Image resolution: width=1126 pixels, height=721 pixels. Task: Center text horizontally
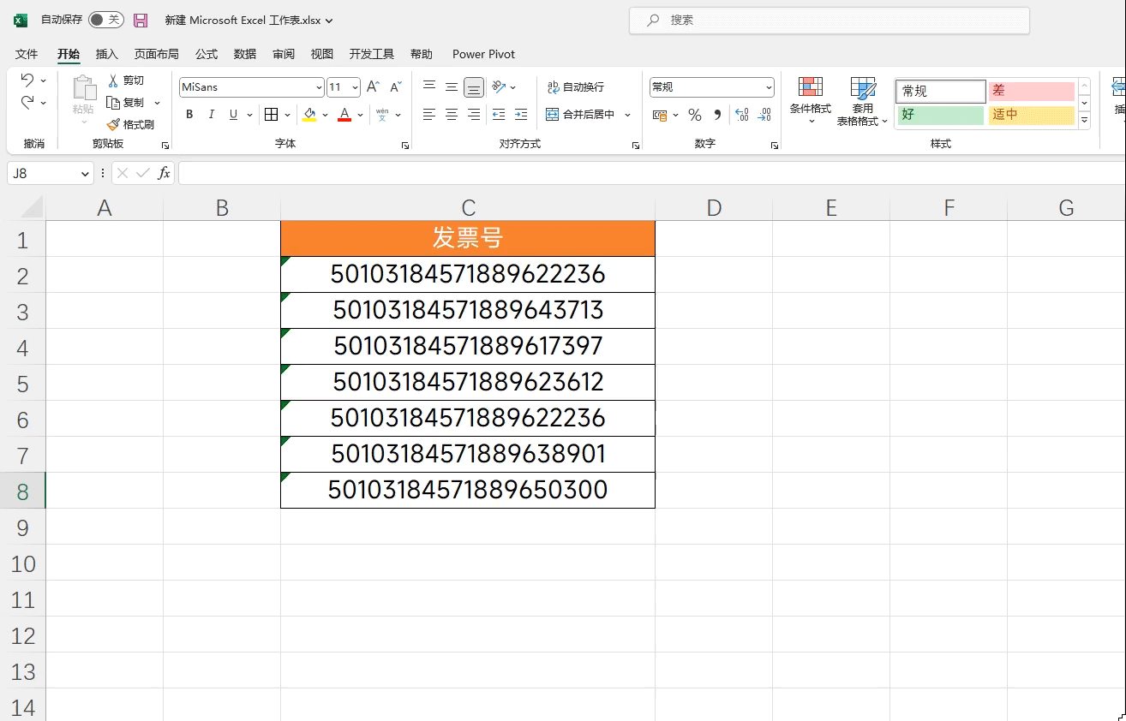pyautogui.click(x=452, y=114)
